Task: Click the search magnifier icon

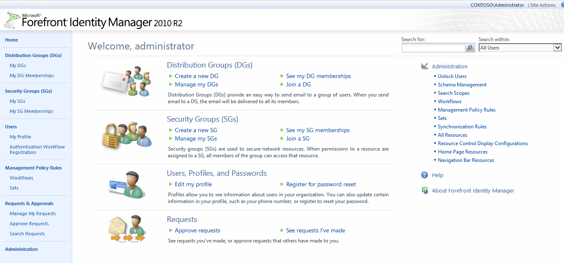Action: pos(469,47)
